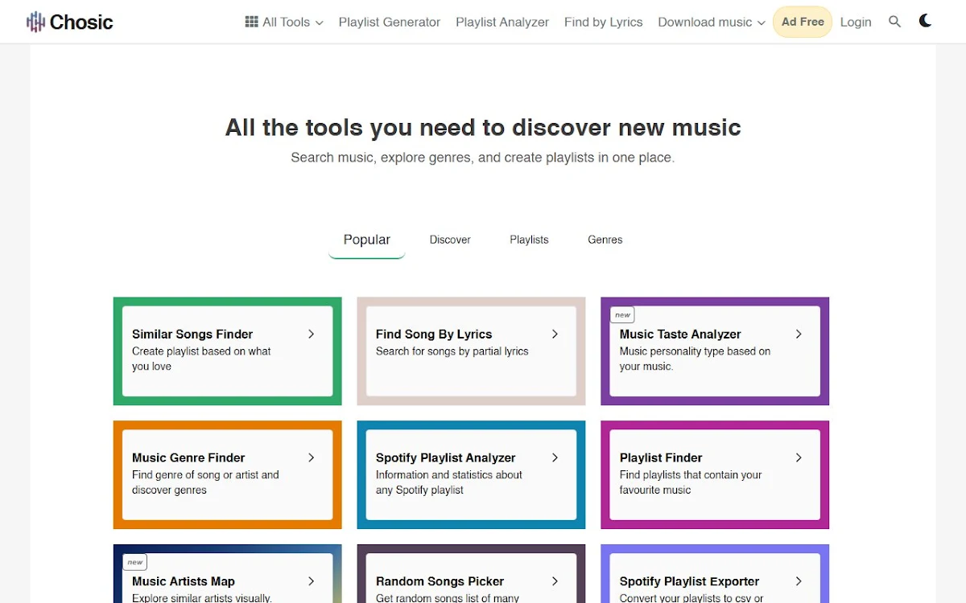The image size is (966, 603).
Task: Expand the Download music dropdown arrow
Action: tap(762, 23)
